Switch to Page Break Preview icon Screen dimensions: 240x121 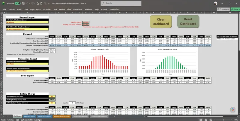(x=211, y=120)
